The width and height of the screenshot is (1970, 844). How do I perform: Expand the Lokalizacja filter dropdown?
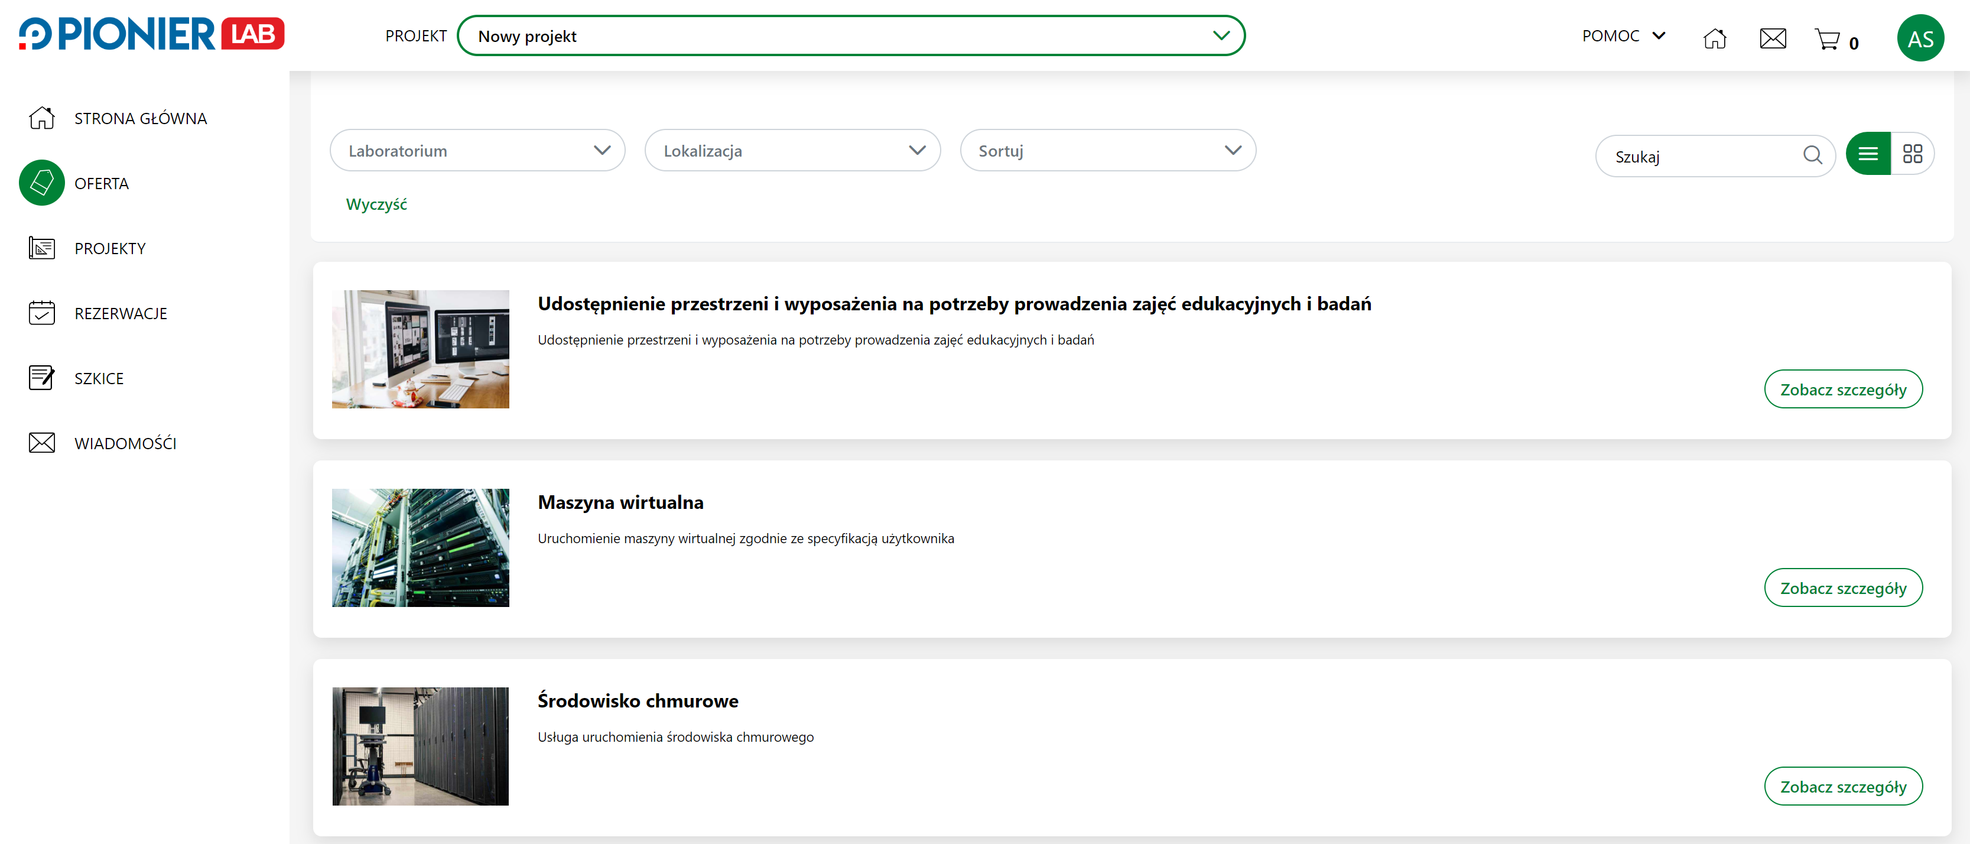click(792, 150)
